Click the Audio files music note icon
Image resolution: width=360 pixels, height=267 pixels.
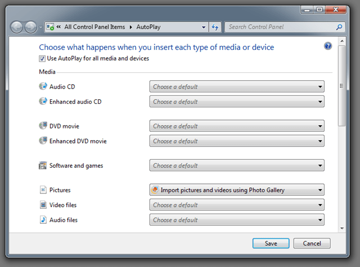point(43,220)
